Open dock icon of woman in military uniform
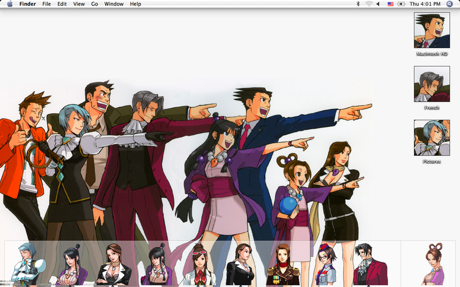The width and height of the screenshot is (460, 287). (283, 265)
